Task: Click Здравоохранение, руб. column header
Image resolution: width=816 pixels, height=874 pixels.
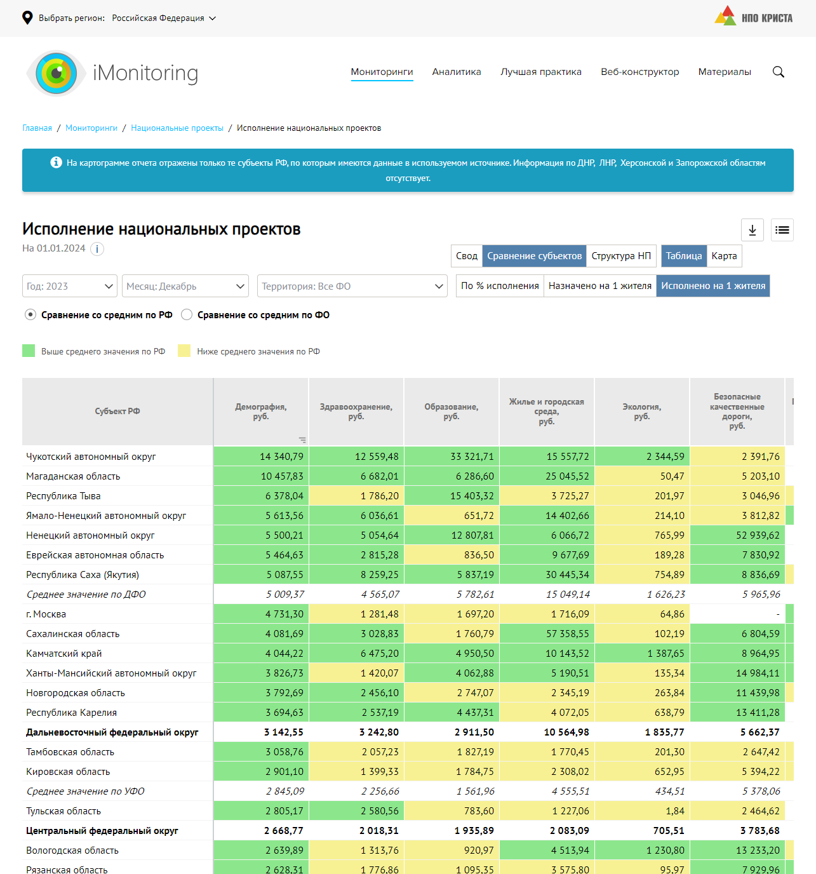Action: click(356, 412)
